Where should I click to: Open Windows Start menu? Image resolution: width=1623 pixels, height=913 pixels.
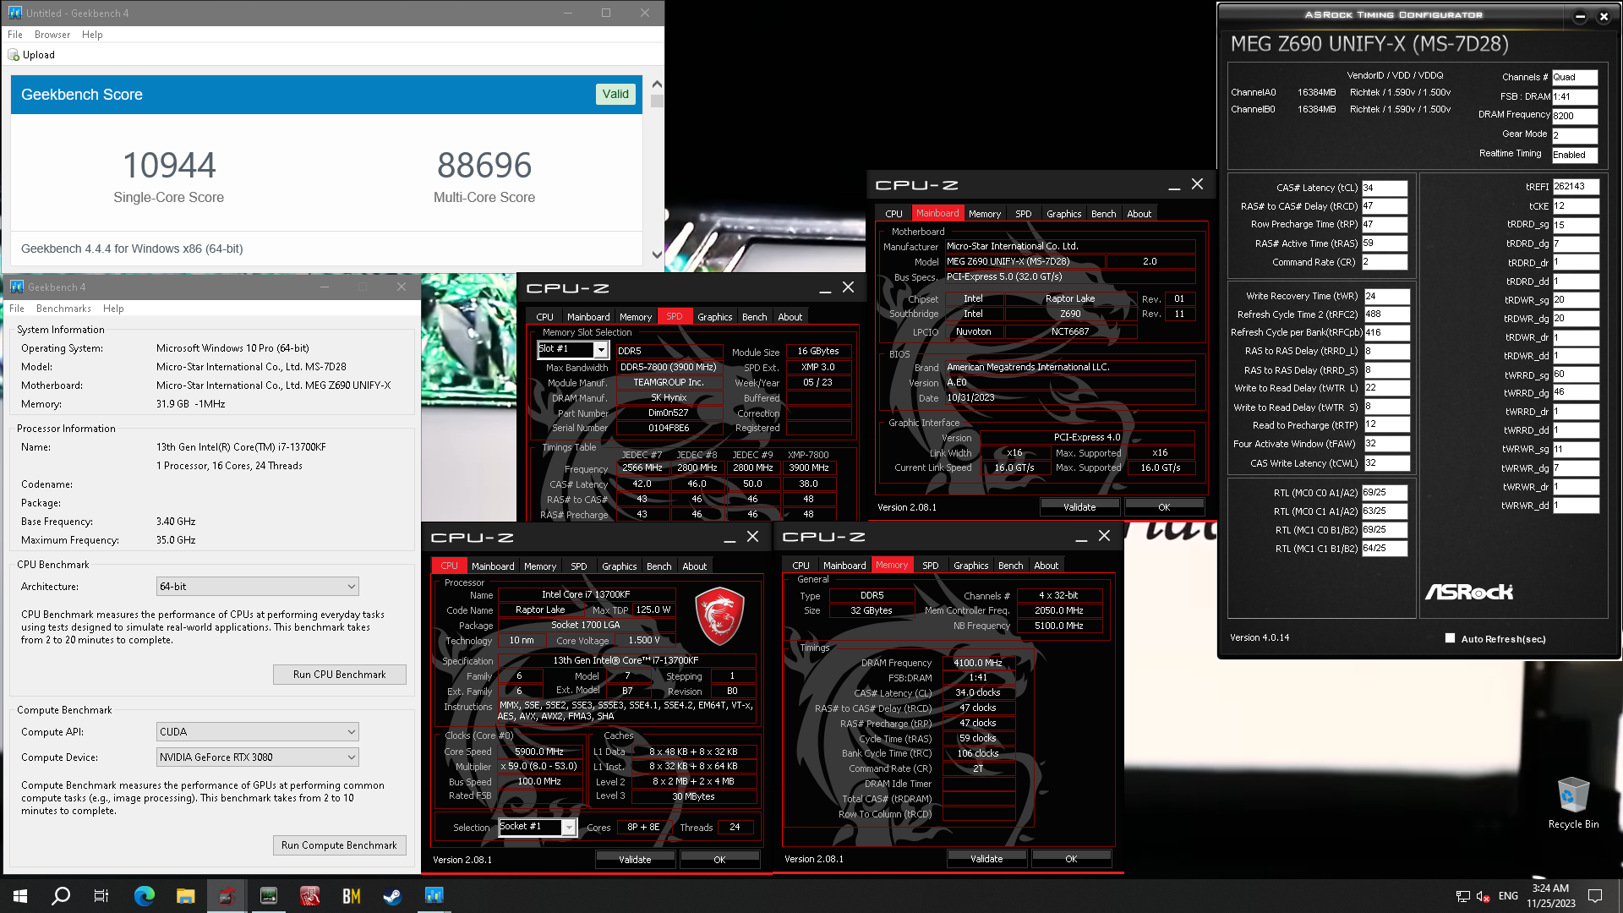point(20,896)
